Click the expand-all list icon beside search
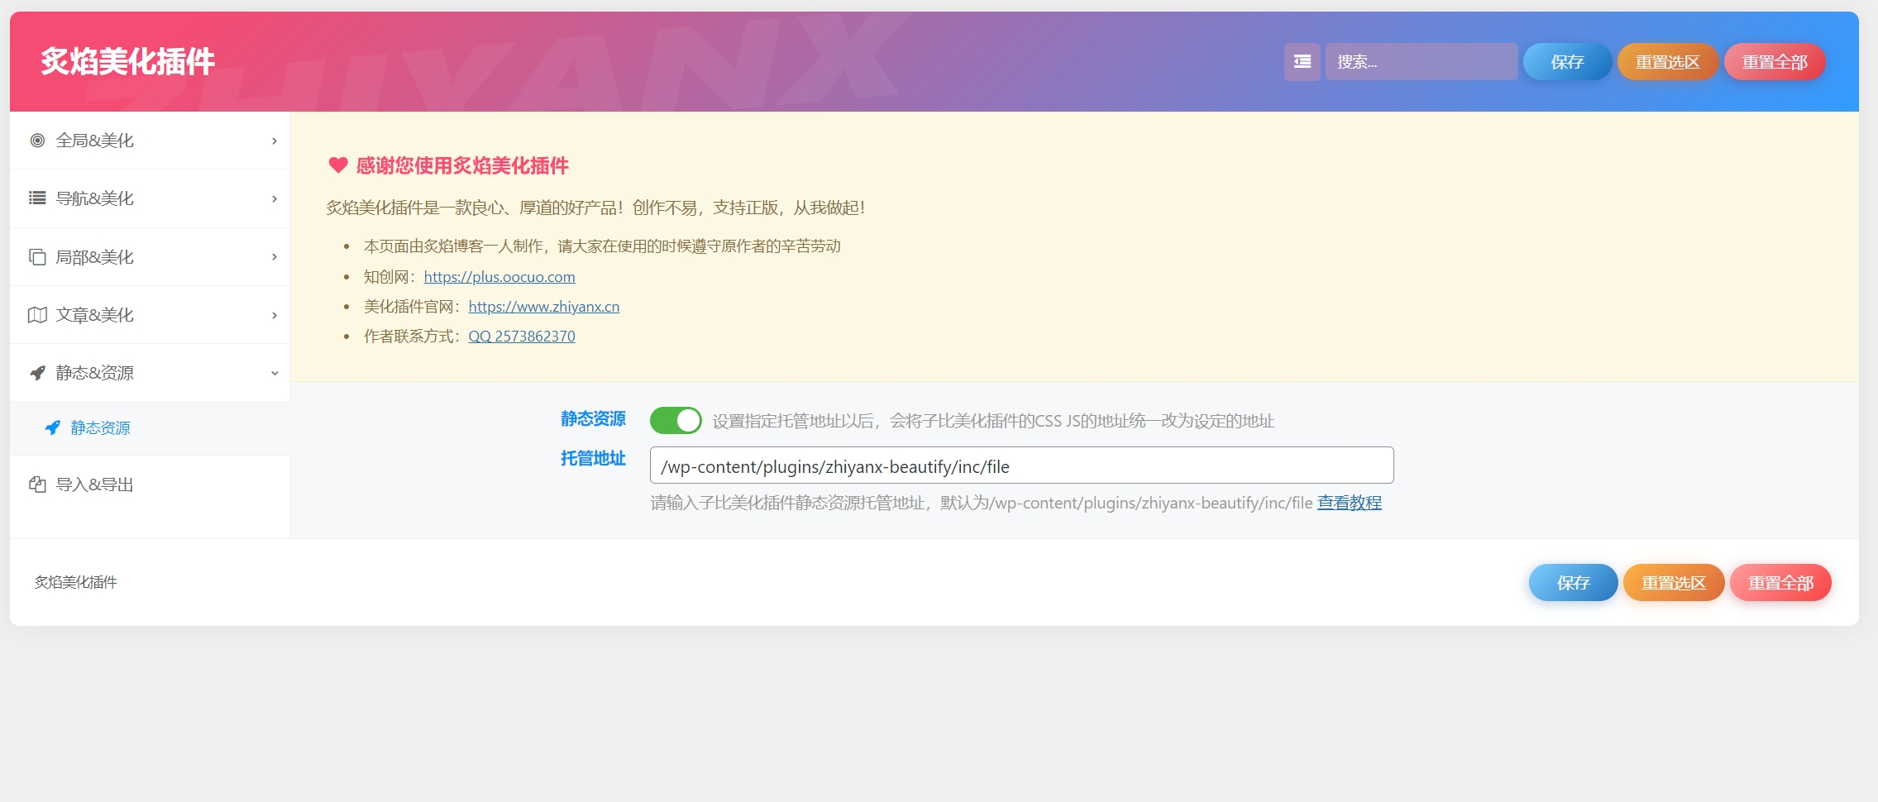1878x802 pixels. pyautogui.click(x=1302, y=62)
